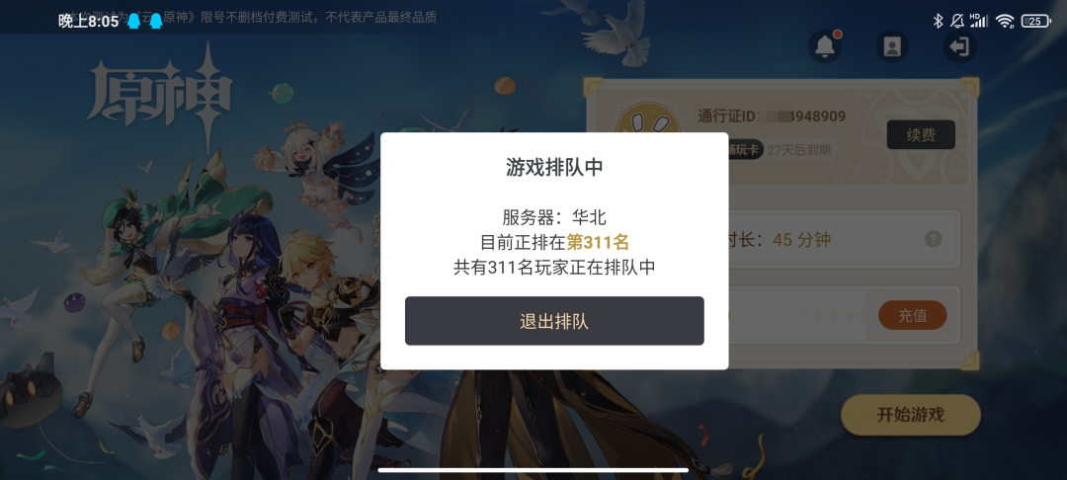Click the 退出排队 button

554,321
